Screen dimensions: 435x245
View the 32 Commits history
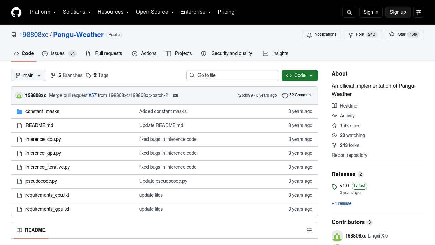(296, 95)
